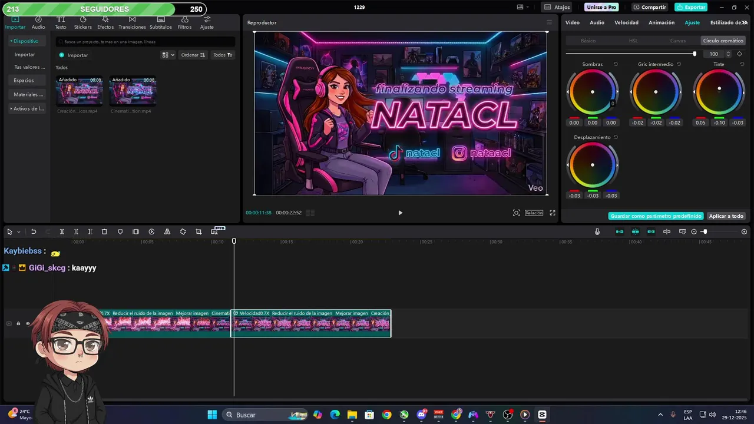Viewport: 754px width, 424px height.
Task: Open the Reproductor panel menu
Action: pyautogui.click(x=549, y=22)
